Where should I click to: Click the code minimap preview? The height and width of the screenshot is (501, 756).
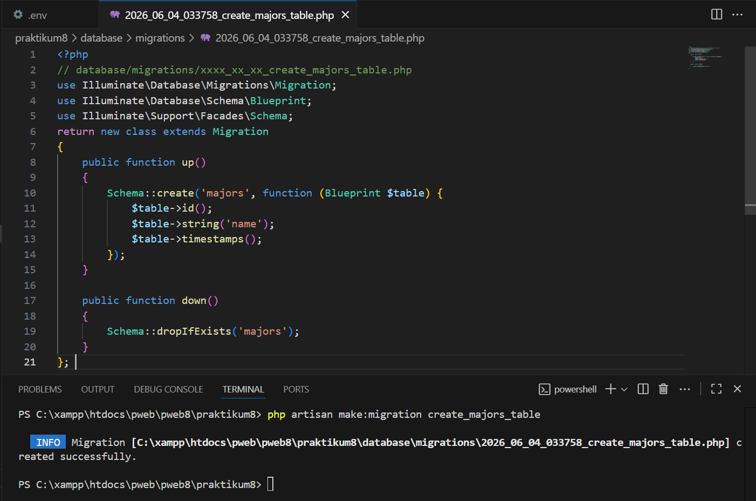tap(705, 57)
